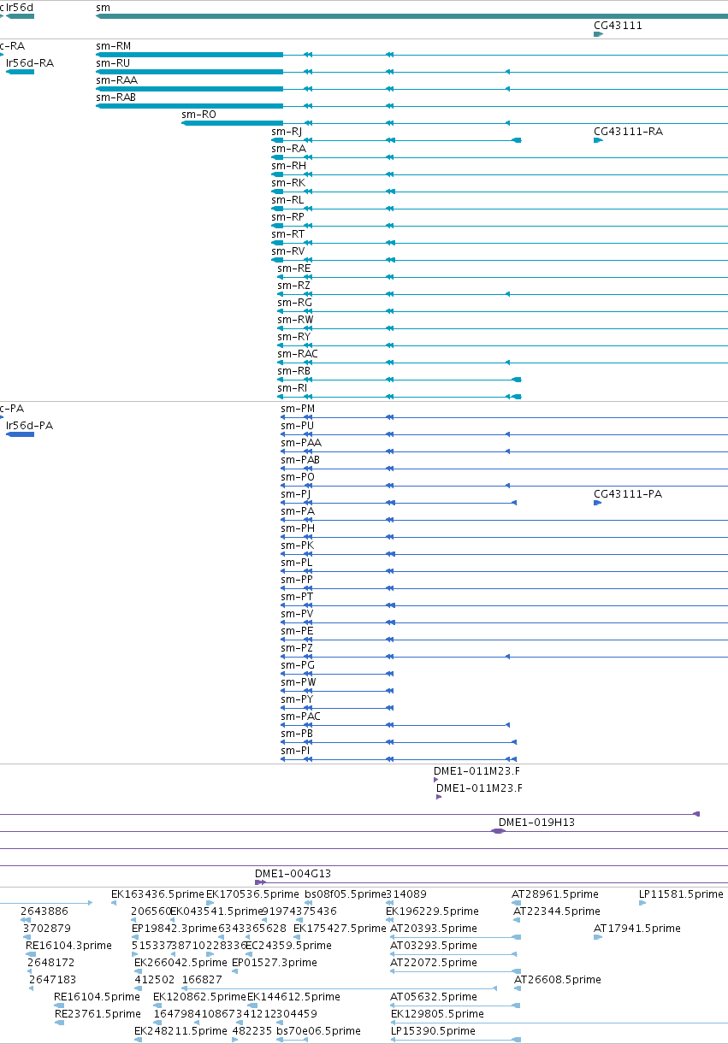728x1044 pixels.
Task: Click EST label RE16104.3prime
Action: click(68, 946)
